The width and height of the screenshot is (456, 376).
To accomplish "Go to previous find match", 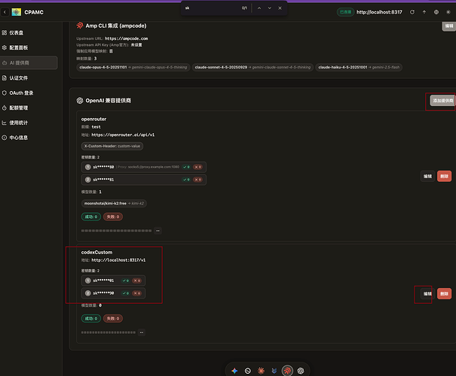I will tap(259, 8).
